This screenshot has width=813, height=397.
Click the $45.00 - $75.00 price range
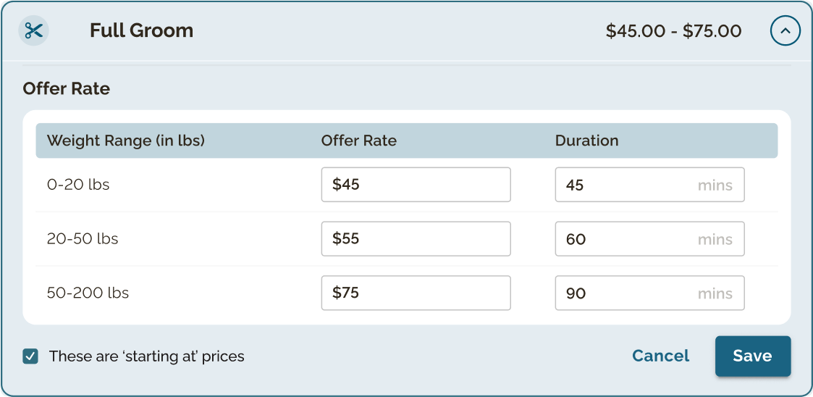point(673,31)
